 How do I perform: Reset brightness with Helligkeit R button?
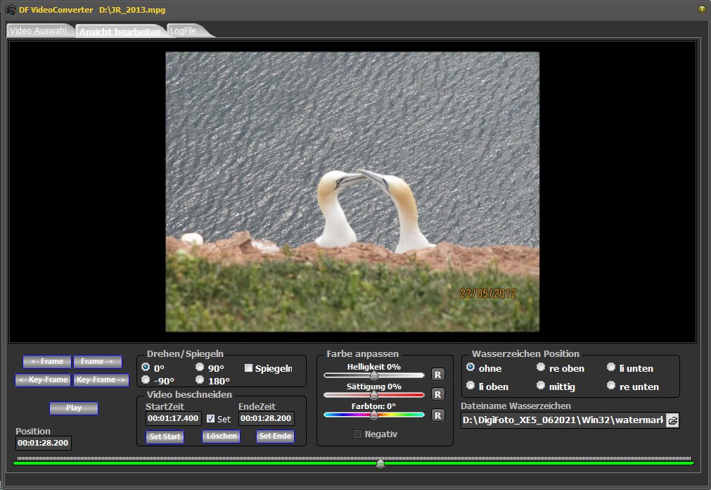tap(437, 375)
